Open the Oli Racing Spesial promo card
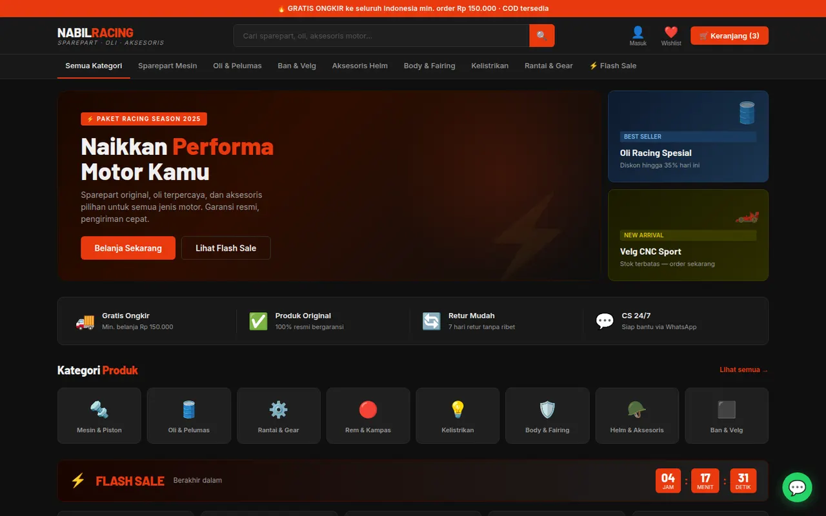 688,136
